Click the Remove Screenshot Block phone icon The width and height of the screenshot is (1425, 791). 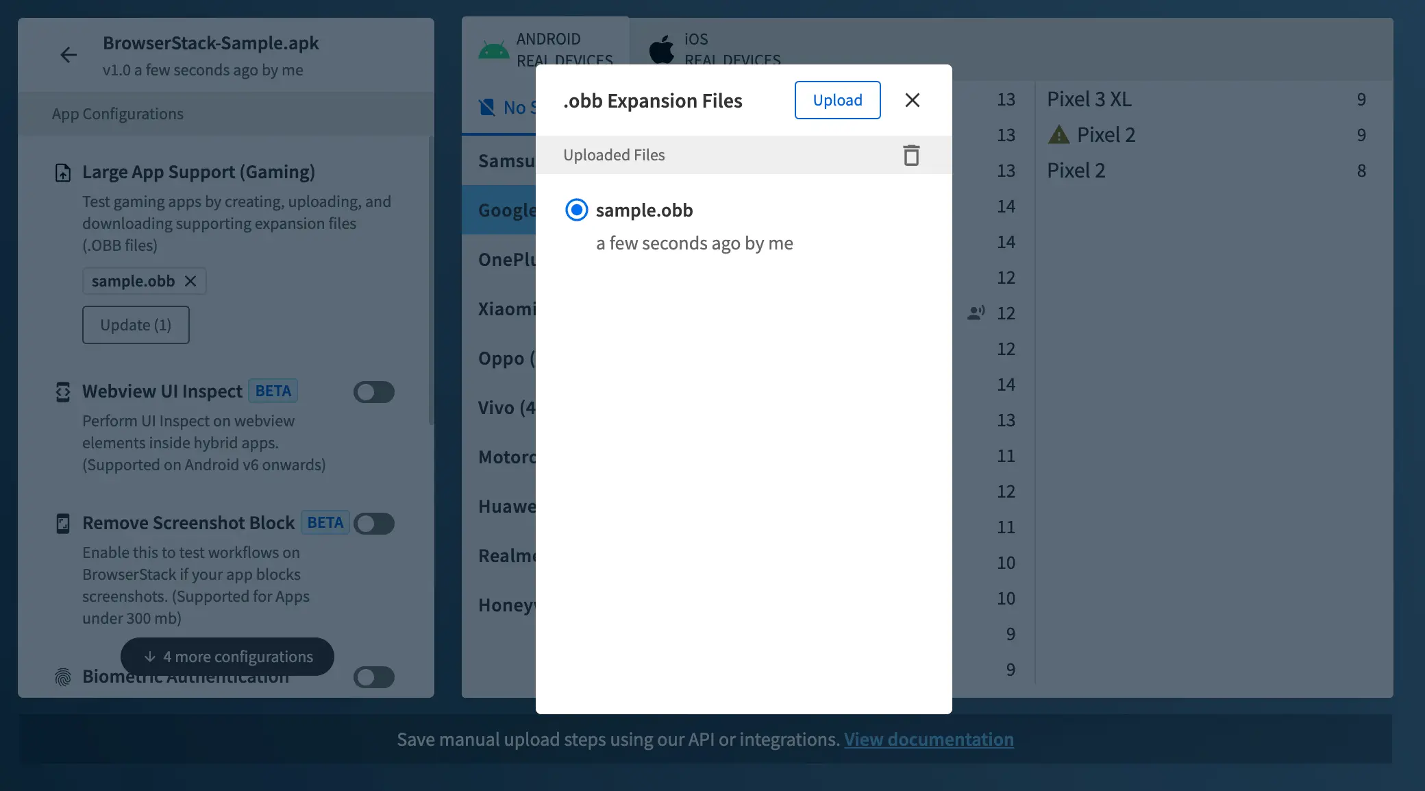(63, 524)
